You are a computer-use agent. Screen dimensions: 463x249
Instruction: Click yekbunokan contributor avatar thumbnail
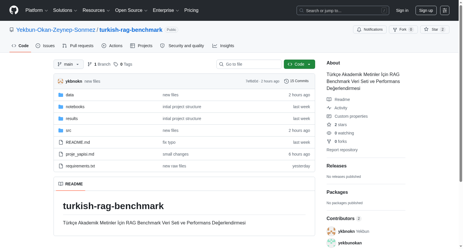coord(331,243)
